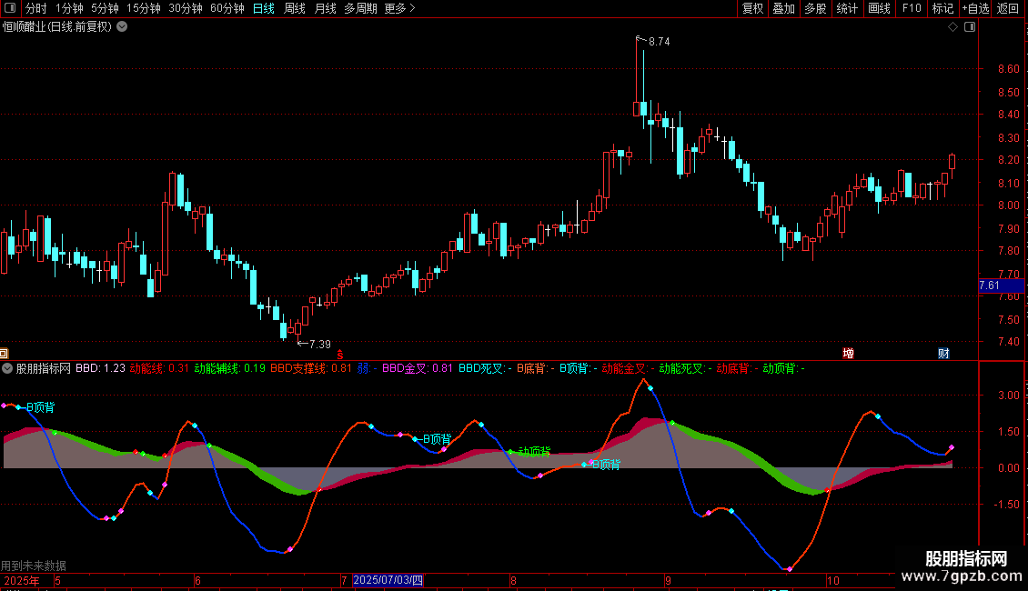Click the 3.00 indicator scale label

click(1008, 396)
